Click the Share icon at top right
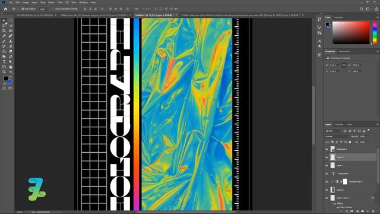The image size is (380, 214). click(376, 9)
